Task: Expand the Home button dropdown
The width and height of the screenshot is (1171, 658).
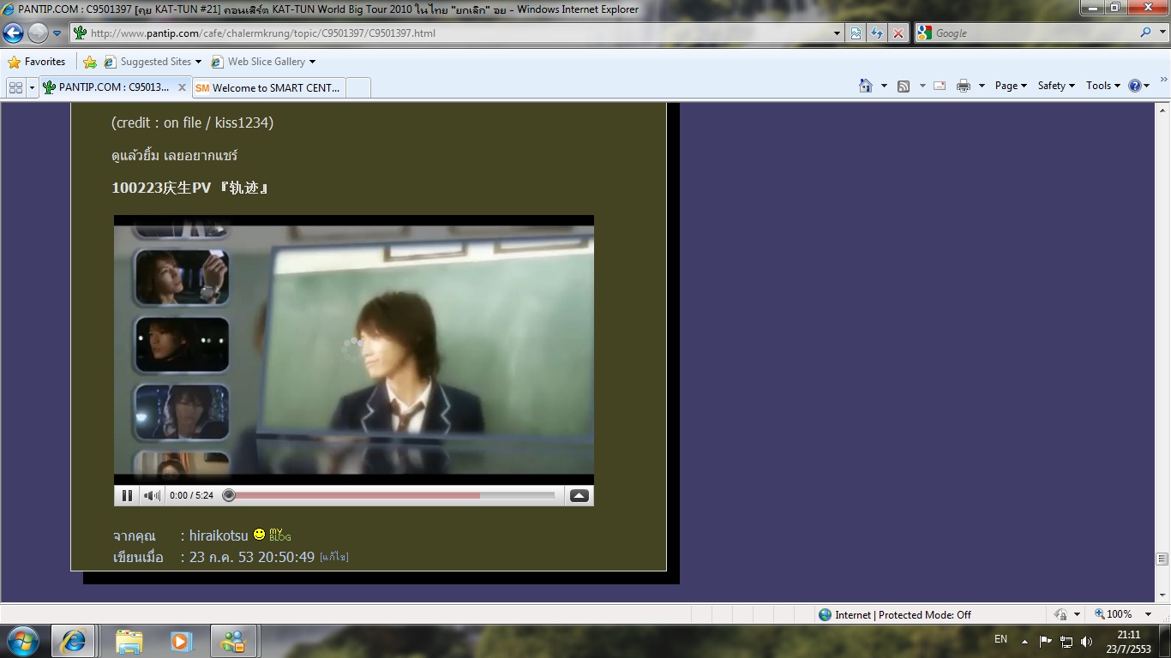Action: 884,86
